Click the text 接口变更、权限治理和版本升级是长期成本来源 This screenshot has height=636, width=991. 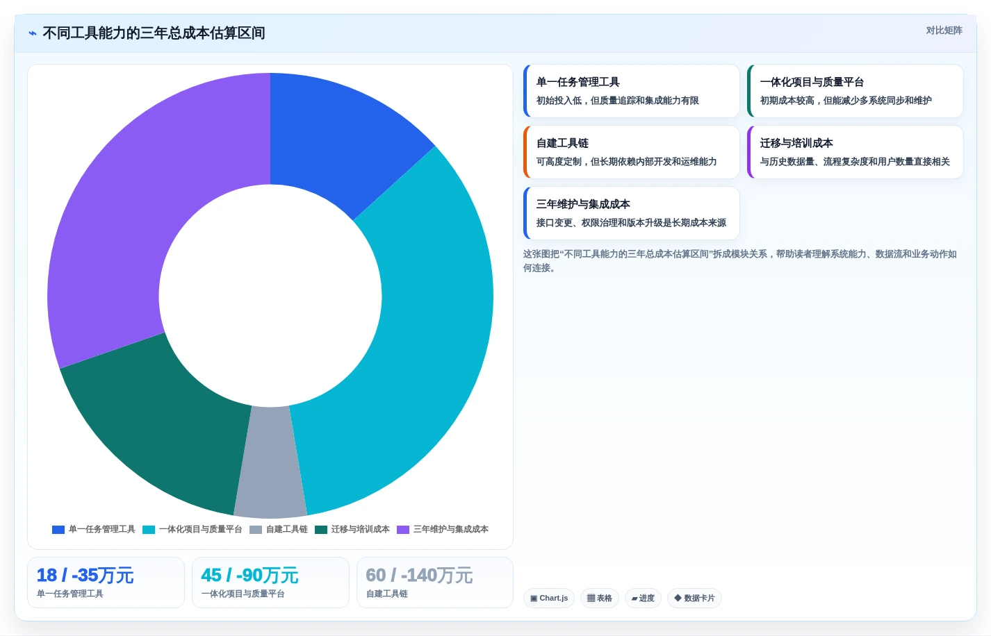[x=631, y=223]
